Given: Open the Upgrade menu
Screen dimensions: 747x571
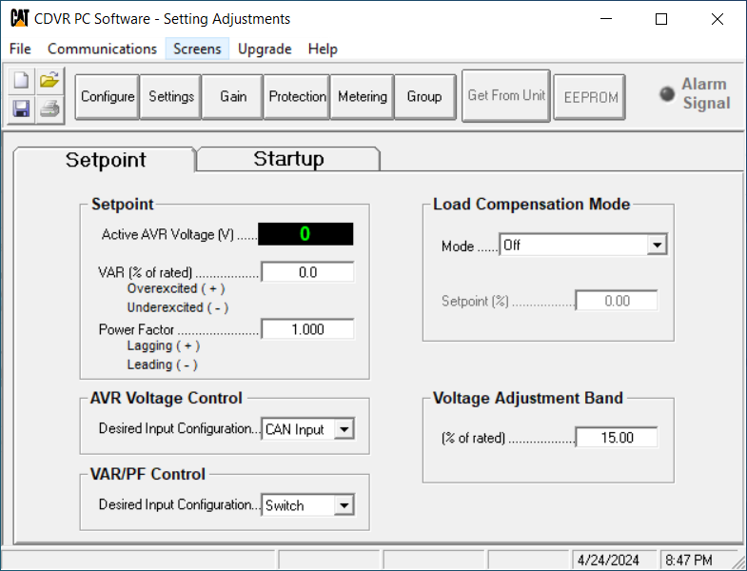Looking at the screenshot, I should pyautogui.click(x=265, y=49).
